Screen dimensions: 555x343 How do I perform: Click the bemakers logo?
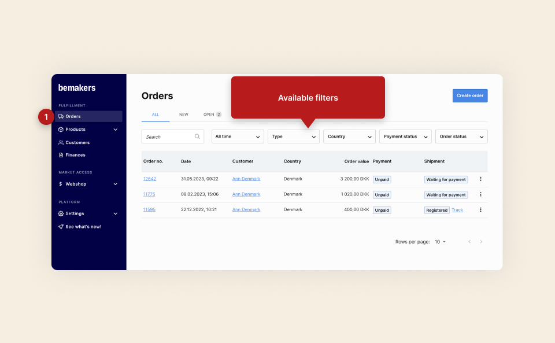[x=77, y=88]
